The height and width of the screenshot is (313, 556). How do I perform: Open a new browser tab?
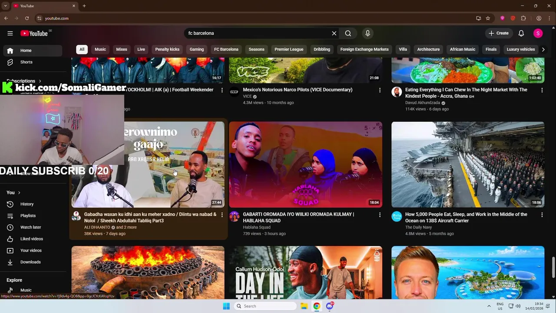click(x=84, y=6)
